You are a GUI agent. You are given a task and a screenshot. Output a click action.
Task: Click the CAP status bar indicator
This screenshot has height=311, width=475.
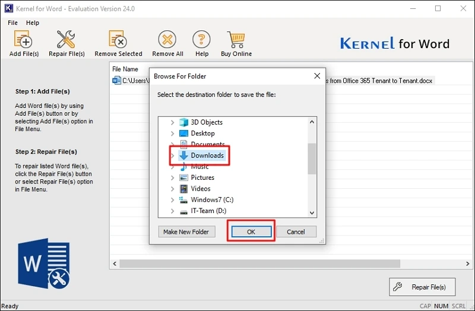[425, 306]
